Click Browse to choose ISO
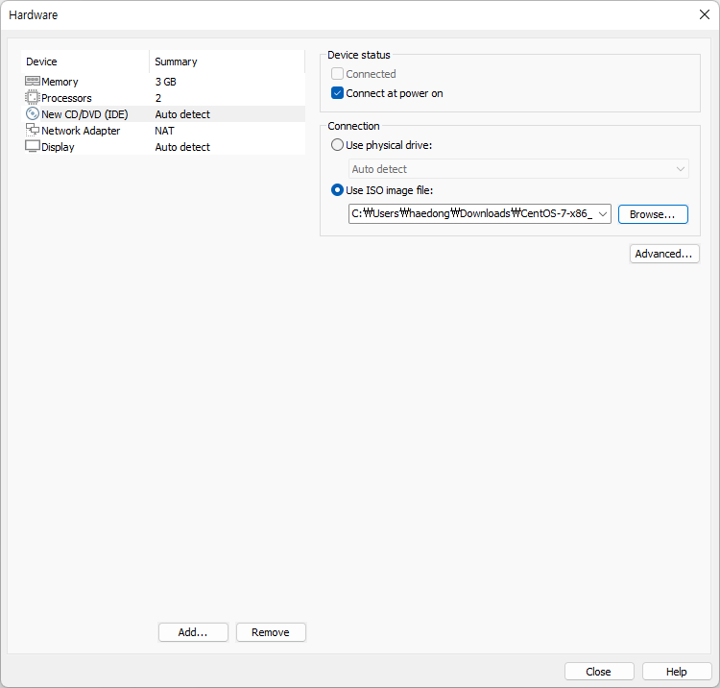This screenshot has width=720, height=688. tap(653, 214)
